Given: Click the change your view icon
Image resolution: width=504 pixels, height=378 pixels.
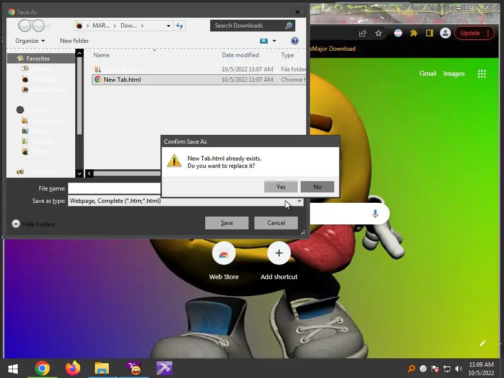Looking at the screenshot, I should tap(264, 41).
